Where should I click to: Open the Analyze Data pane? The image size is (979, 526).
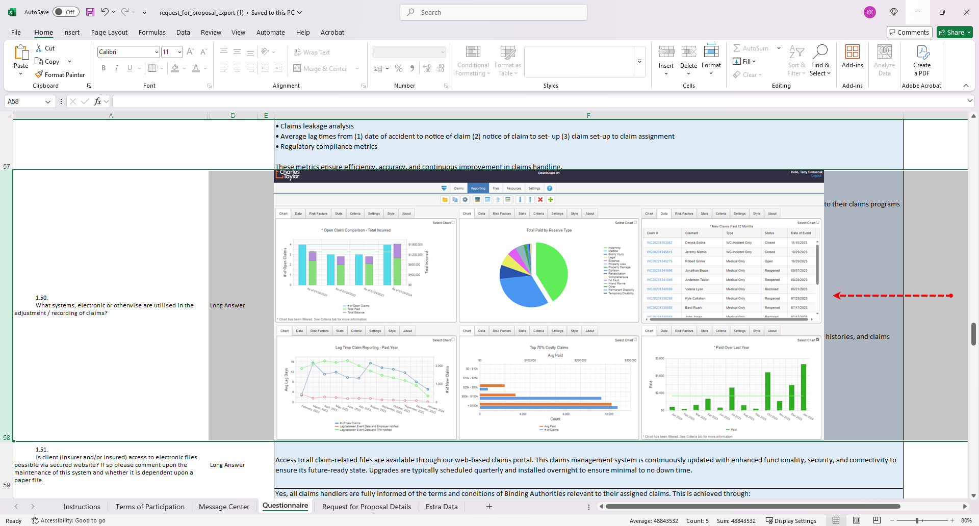coord(884,60)
